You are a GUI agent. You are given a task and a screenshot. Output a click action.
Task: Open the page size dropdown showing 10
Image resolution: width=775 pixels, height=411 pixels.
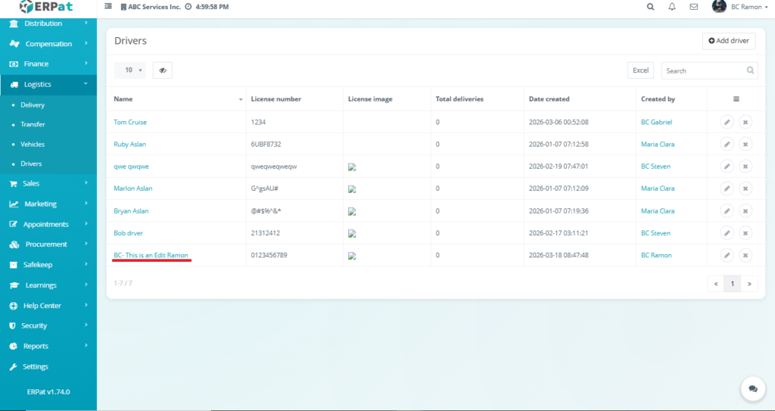[x=130, y=70]
